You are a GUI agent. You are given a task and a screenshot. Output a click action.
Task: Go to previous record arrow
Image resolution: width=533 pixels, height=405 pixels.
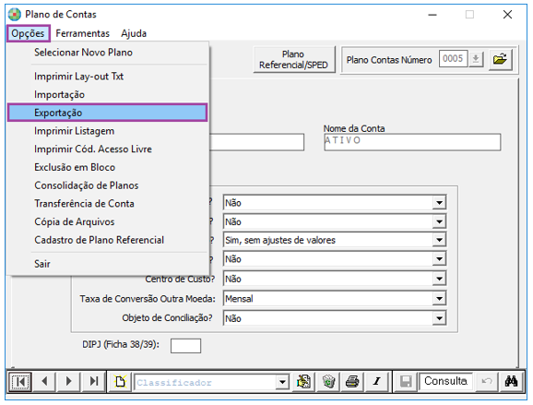45,382
